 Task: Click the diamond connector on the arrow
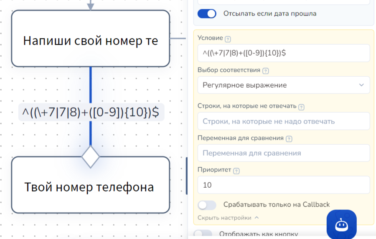click(90, 157)
